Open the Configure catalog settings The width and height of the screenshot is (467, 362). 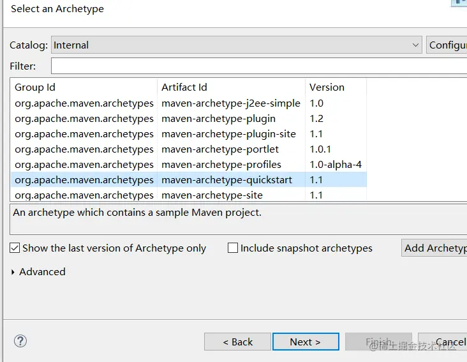(447, 45)
